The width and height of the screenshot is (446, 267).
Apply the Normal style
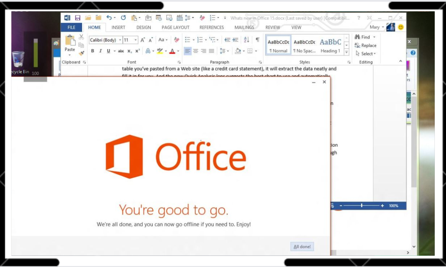(278, 46)
